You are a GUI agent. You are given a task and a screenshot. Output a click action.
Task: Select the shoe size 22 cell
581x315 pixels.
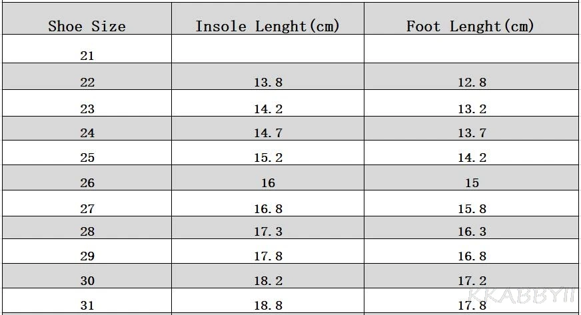87,83
